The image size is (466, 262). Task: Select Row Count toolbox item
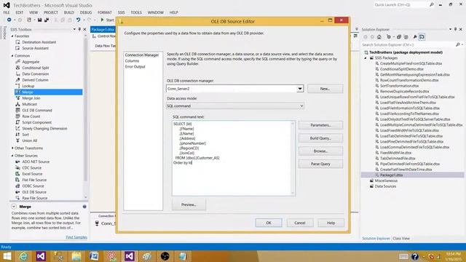(31, 116)
